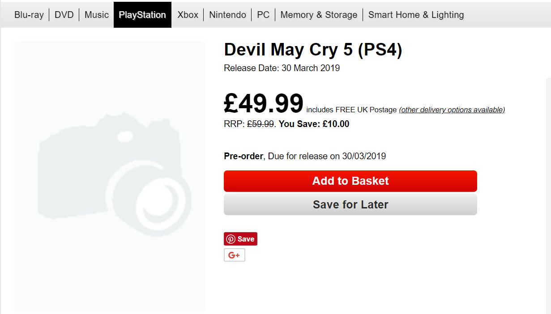Open the Blu-ray category tab

click(29, 15)
